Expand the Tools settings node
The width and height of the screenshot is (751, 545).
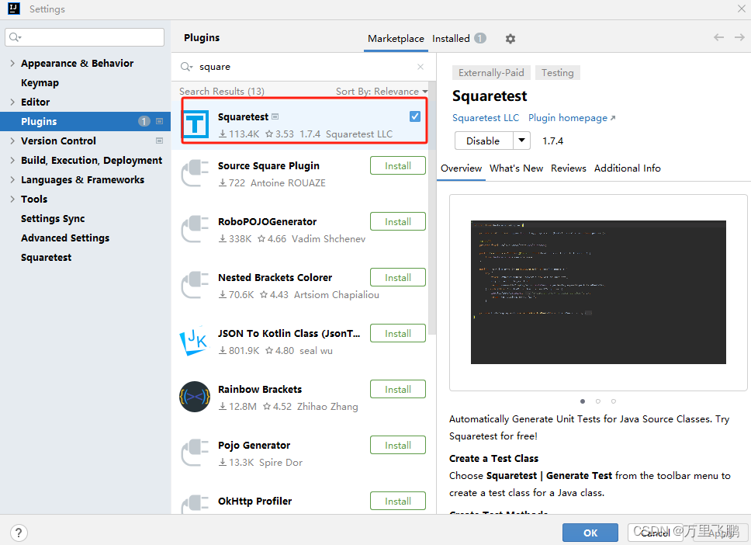pyautogui.click(x=12, y=199)
